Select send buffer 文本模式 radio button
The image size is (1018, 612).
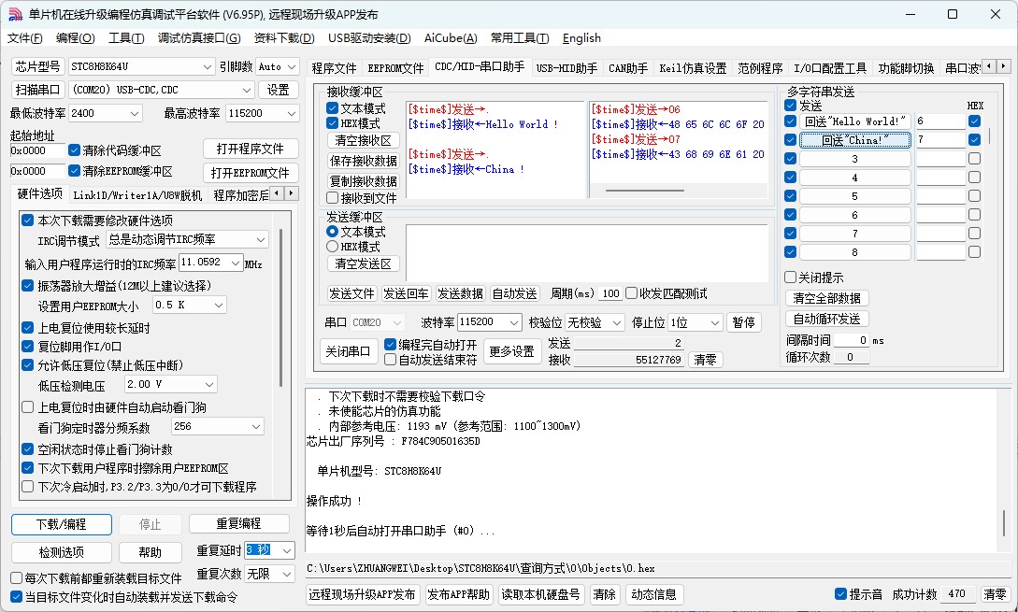tap(333, 232)
